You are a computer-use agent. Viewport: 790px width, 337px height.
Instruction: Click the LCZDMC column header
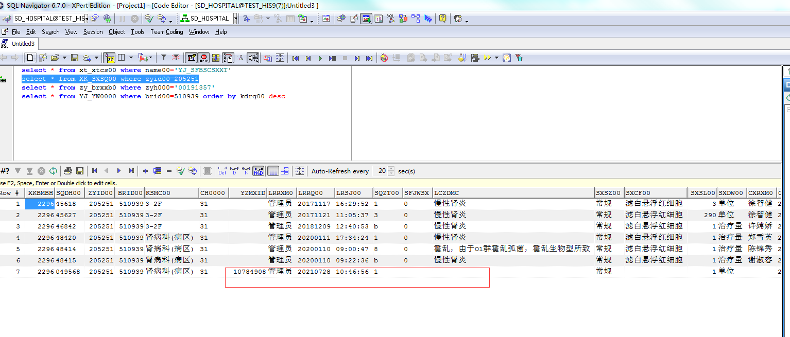coord(513,193)
